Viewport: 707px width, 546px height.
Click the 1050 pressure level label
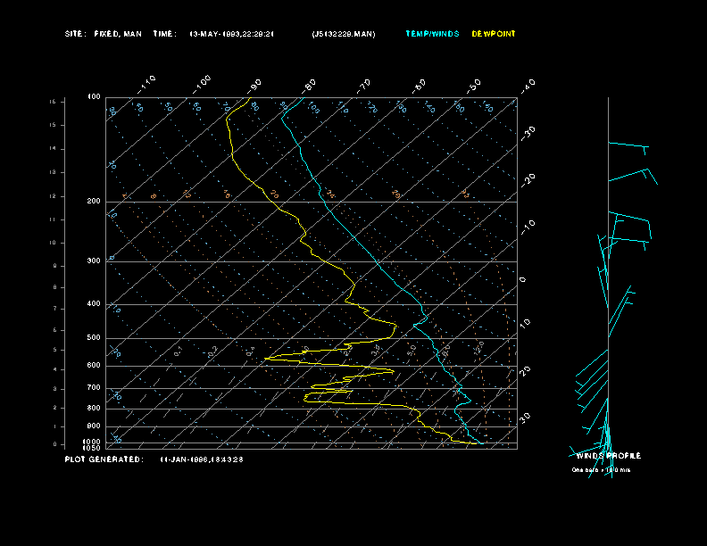click(92, 448)
